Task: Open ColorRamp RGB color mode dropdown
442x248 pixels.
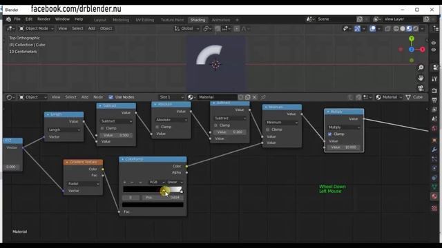Action: coord(157,182)
